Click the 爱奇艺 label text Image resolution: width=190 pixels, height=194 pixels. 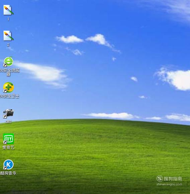8,147
